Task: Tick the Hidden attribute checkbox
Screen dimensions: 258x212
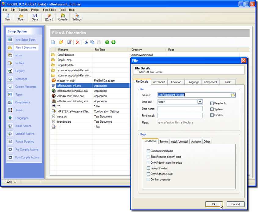Action: 212,115
